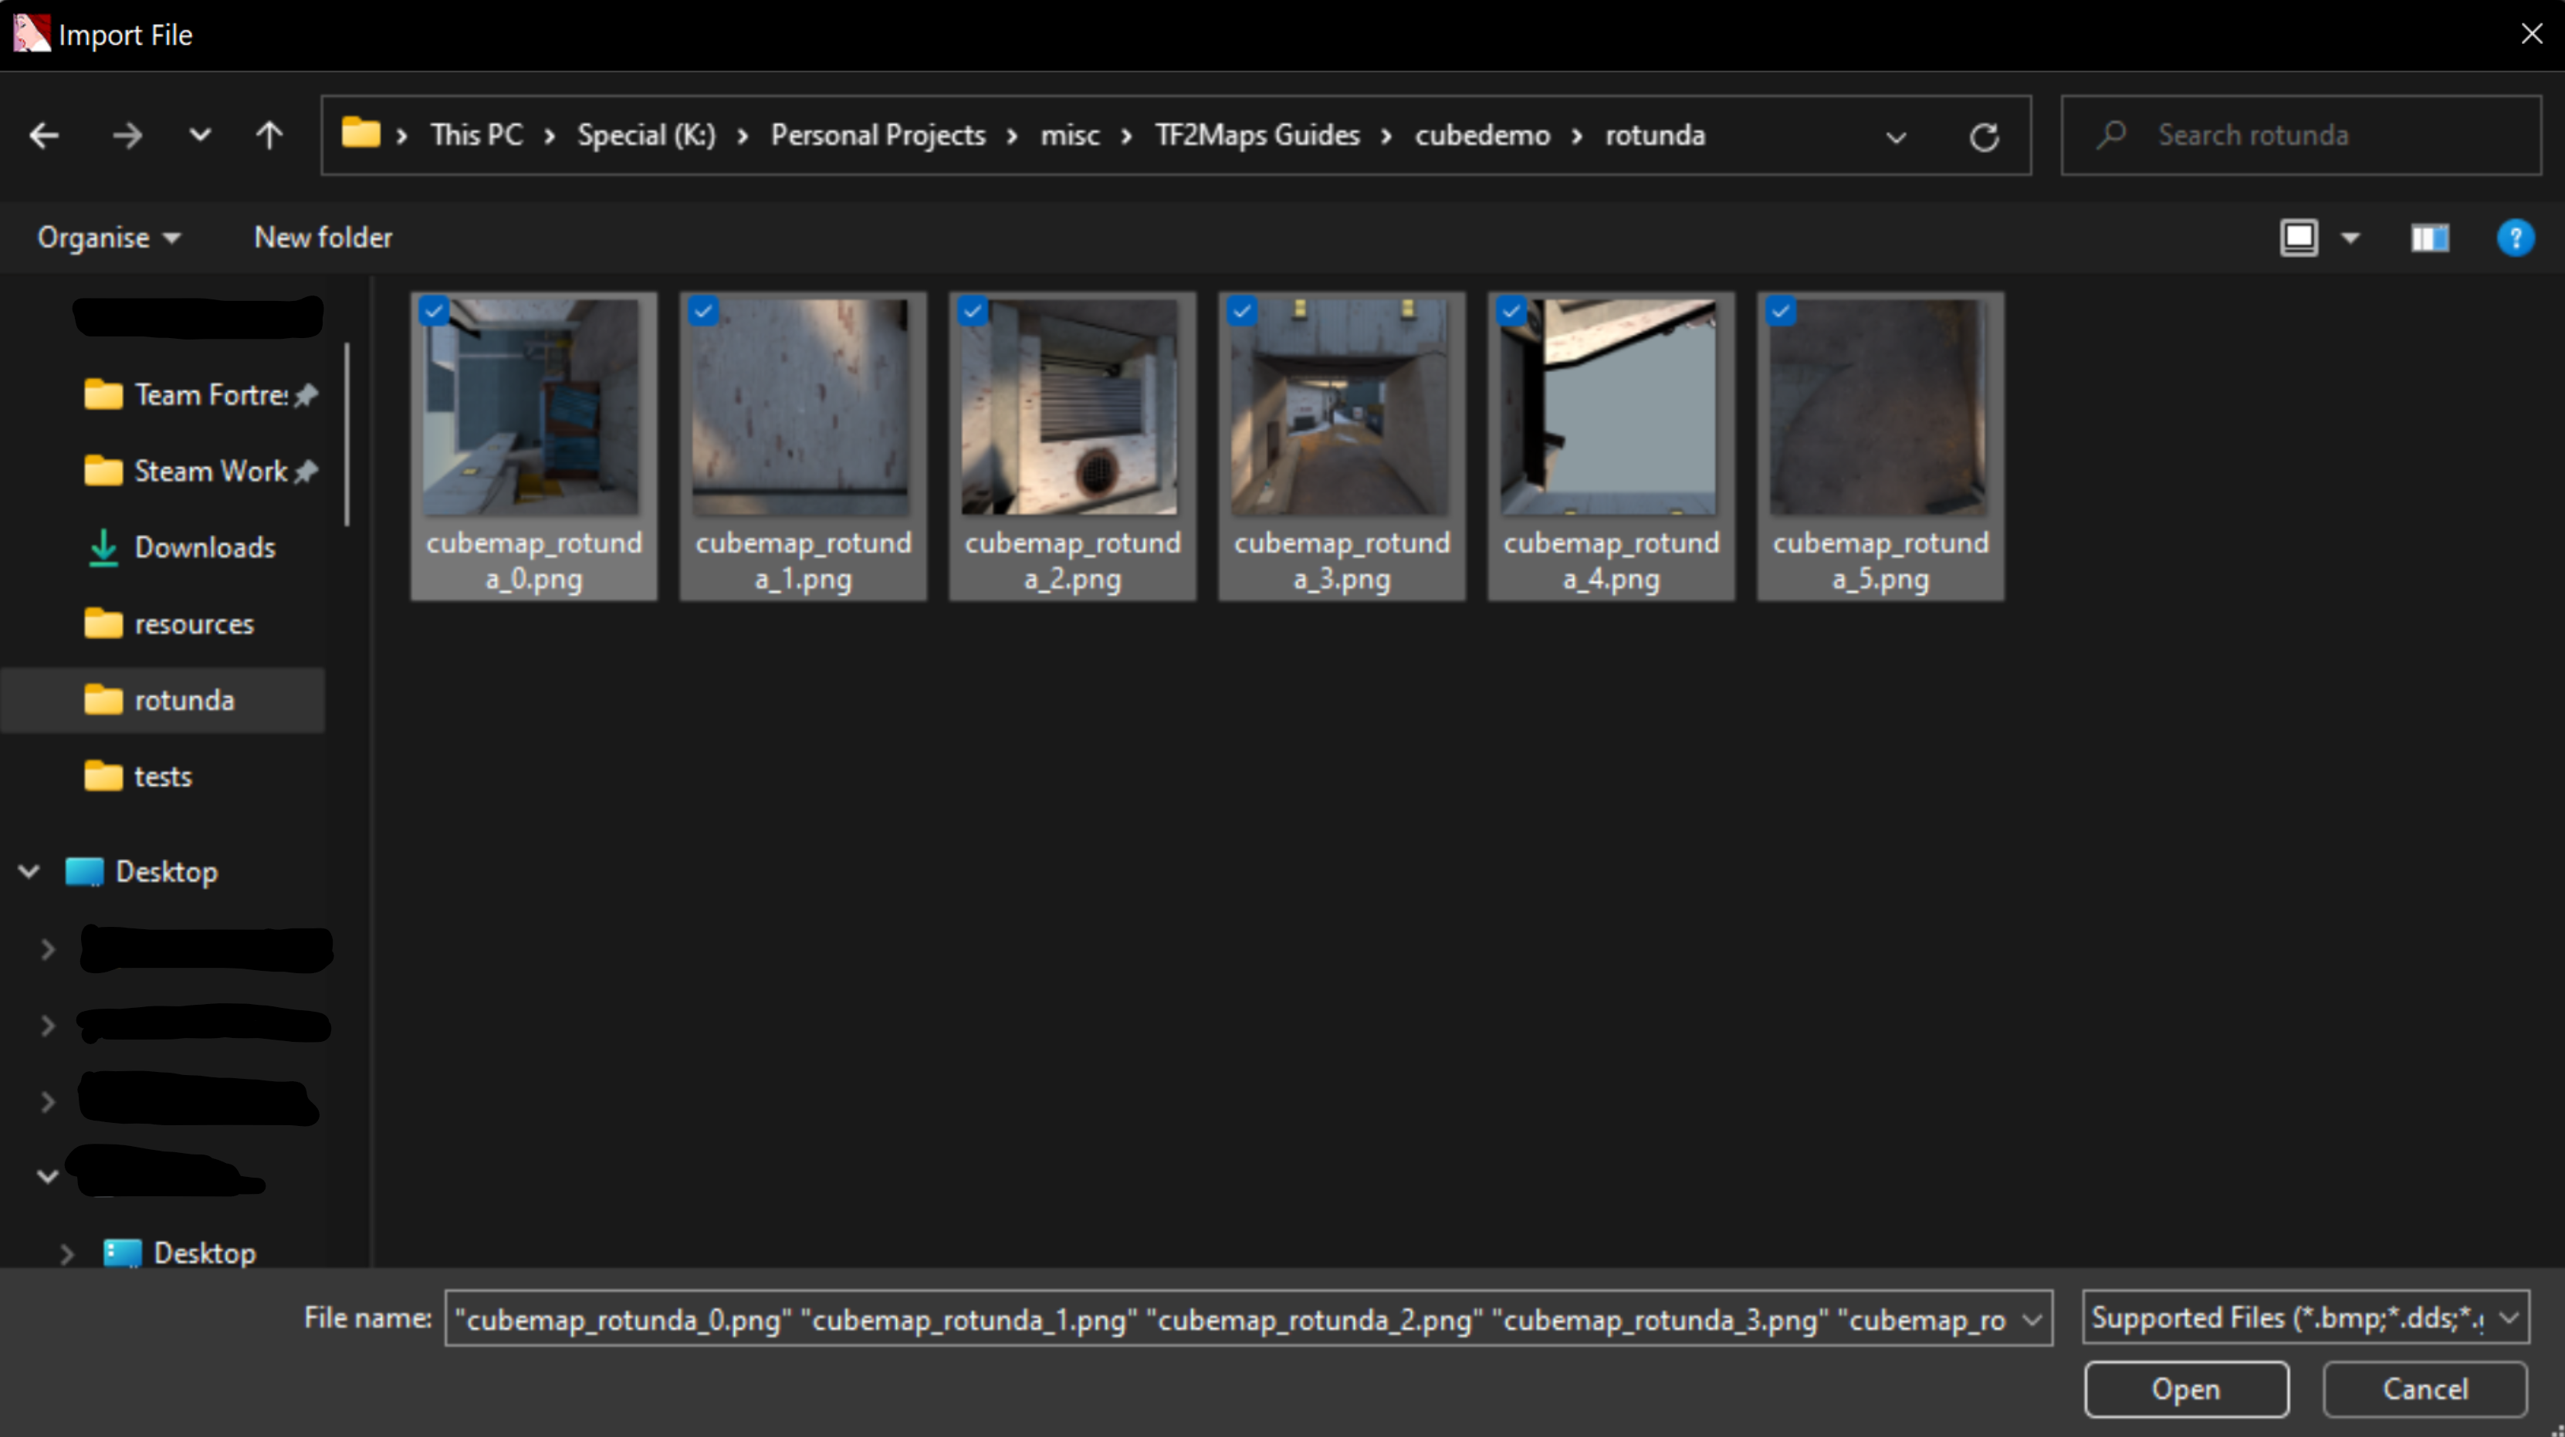This screenshot has height=1437, width=2565.
Task: Click the Cancel button
Action: [2425, 1389]
